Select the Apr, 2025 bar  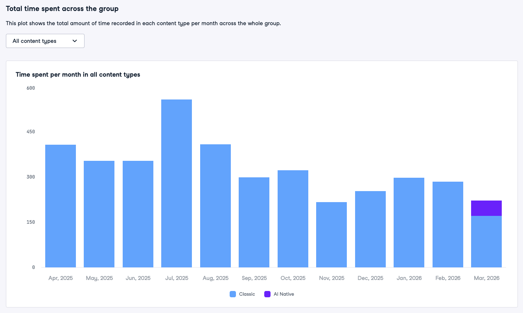click(x=61, y=206)
